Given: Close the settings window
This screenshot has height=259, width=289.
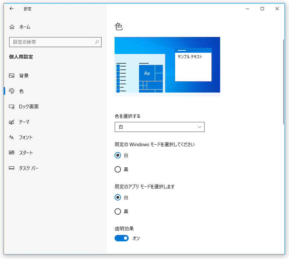Looking at the screenshot, I should [x=277, y=9].
